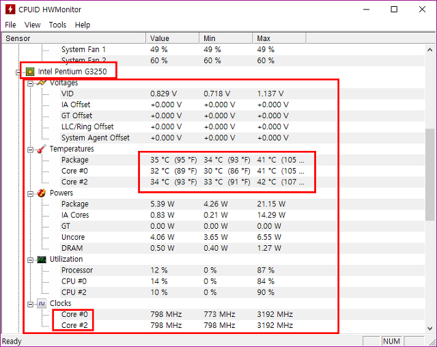The height and width of the screenshot is (347, 437).
Task: Click the Ready status bar text
Action: pos(12,342)
